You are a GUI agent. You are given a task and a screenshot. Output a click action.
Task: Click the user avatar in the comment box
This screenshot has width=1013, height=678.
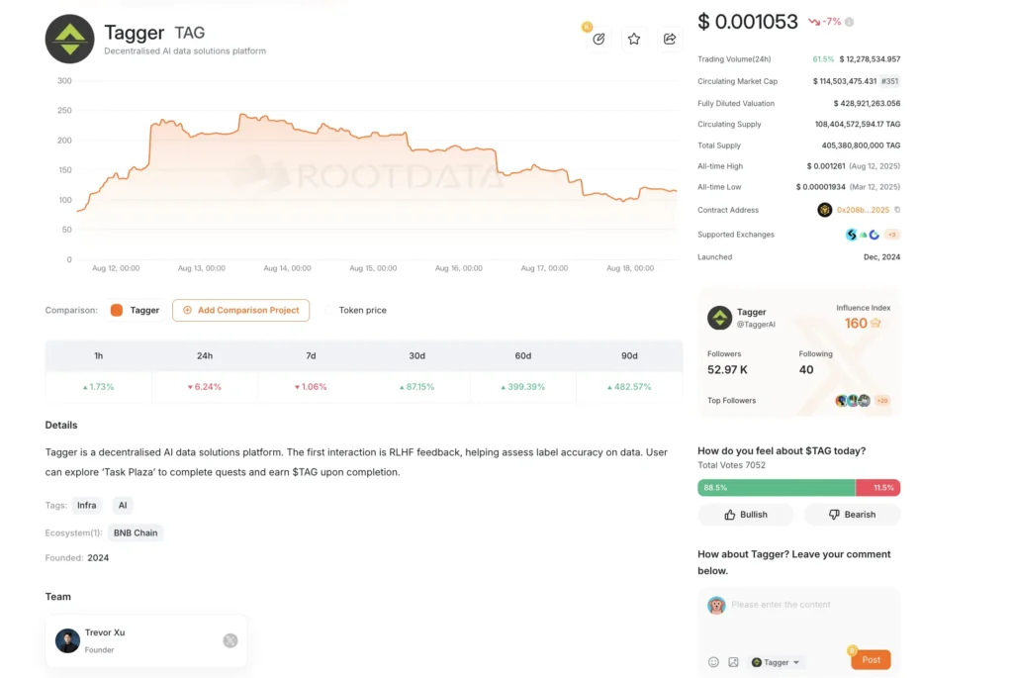716,606
